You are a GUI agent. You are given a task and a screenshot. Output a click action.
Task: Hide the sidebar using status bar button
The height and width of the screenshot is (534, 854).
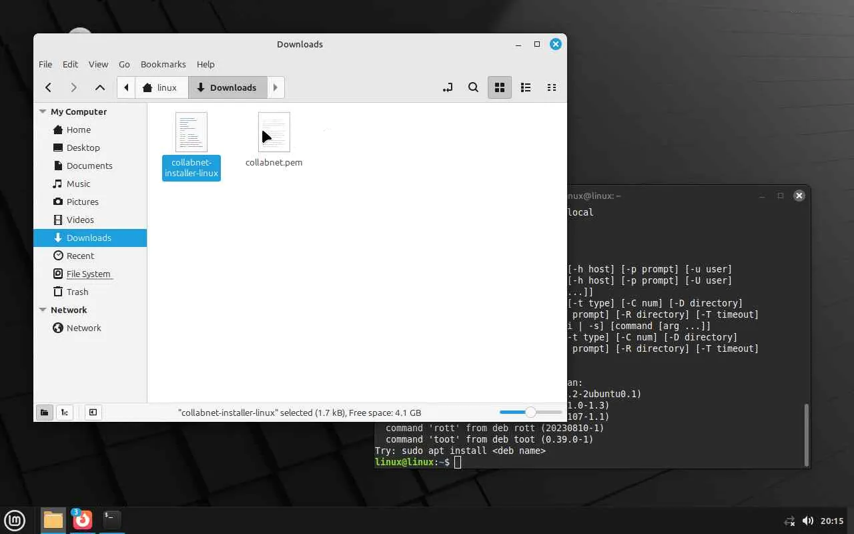click(93, 413)
